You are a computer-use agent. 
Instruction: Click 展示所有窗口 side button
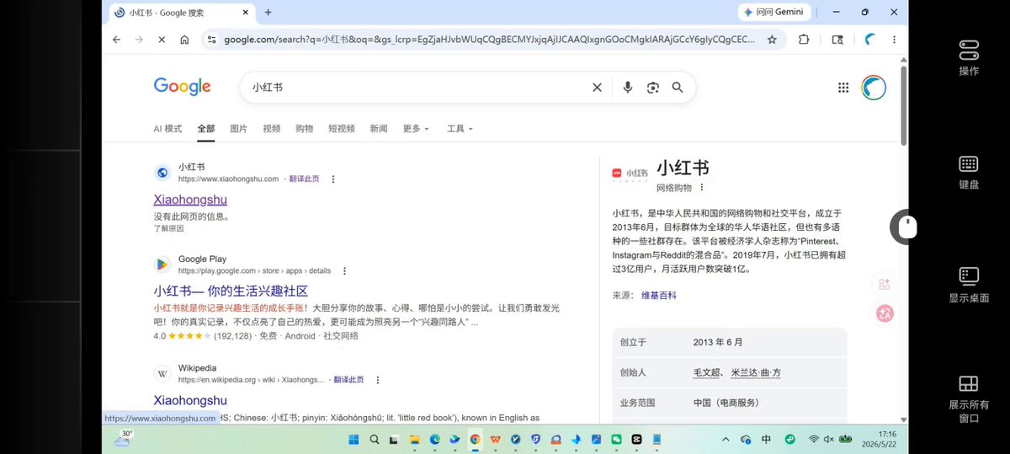969,398
